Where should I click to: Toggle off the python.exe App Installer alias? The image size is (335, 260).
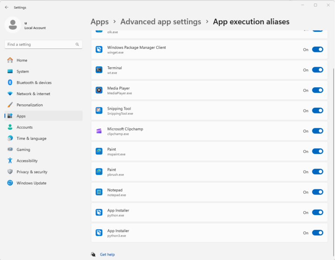pyautogui.click(x=318, y=212)
